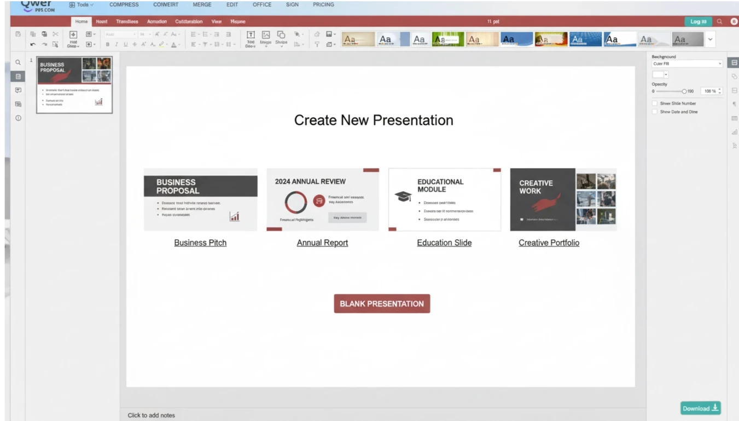Open shape settings icon in the right sidebar
Screen dimensions: 739x421
coord(734,77)
